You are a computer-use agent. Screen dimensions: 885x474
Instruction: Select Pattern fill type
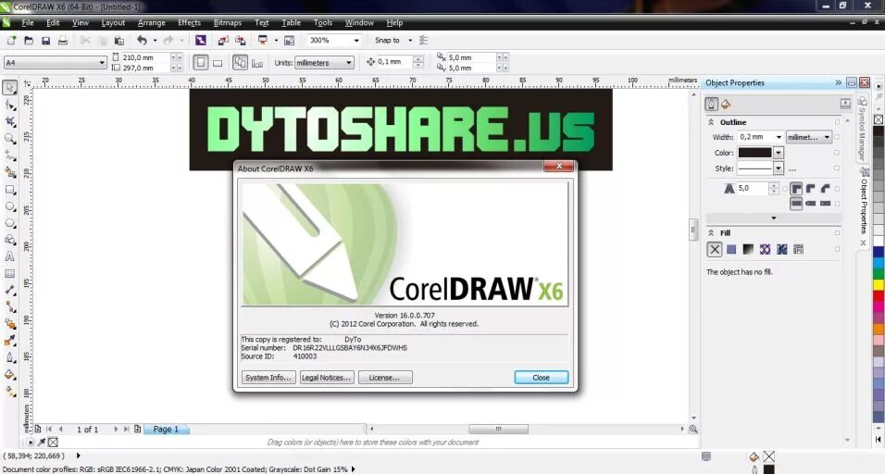click(x=765, y=249)
